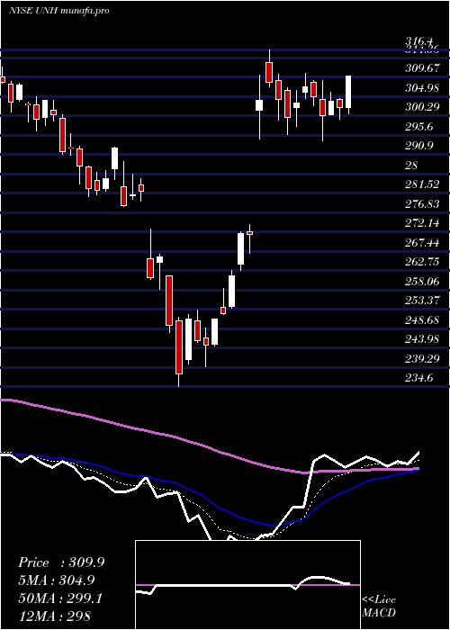450x630 pixels.
Task: Click the 'Price : 309.9' readout
Action: pyautogui.click(x=61, y=562)
